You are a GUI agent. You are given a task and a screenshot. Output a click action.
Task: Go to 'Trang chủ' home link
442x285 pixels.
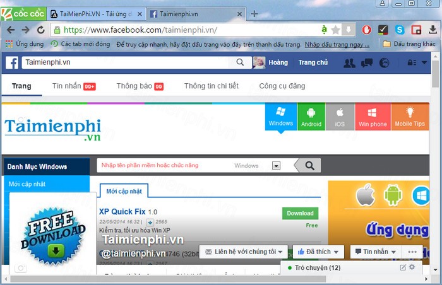[313, 62]
